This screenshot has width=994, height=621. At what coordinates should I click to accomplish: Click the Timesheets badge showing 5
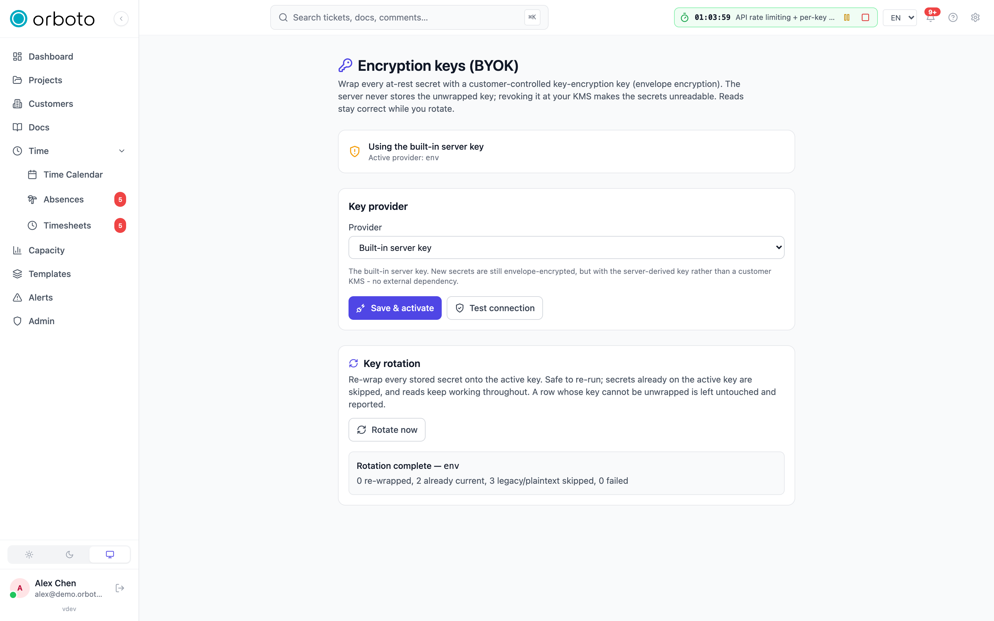(120, 225)
